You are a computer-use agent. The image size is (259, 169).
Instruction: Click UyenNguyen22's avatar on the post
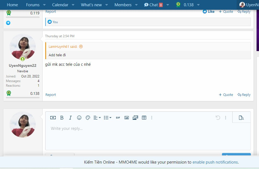point(23,47)
